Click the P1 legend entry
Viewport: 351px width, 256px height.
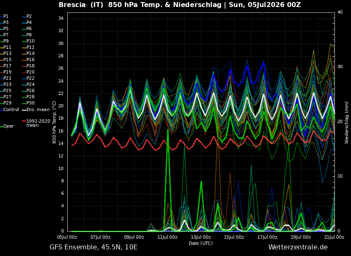click(x=5, y=17)
